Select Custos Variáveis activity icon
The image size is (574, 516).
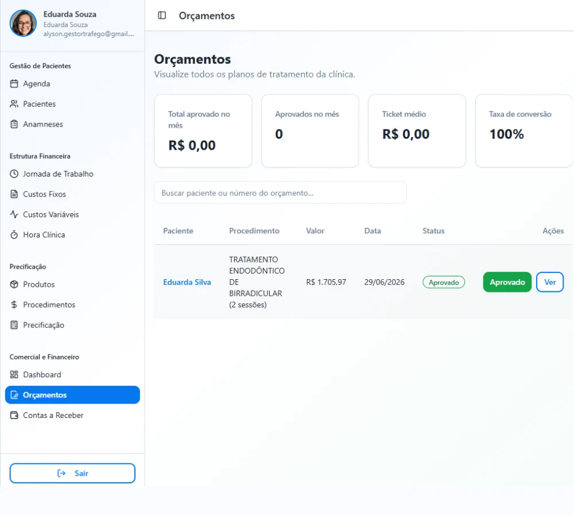[x=14, y=214]
